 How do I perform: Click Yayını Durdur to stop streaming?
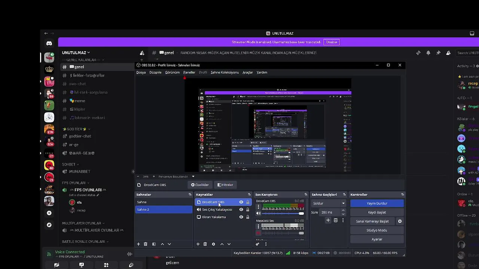(377, 203)
